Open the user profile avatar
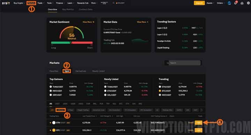Screen dimensions: 251x135 pos(229,3)
